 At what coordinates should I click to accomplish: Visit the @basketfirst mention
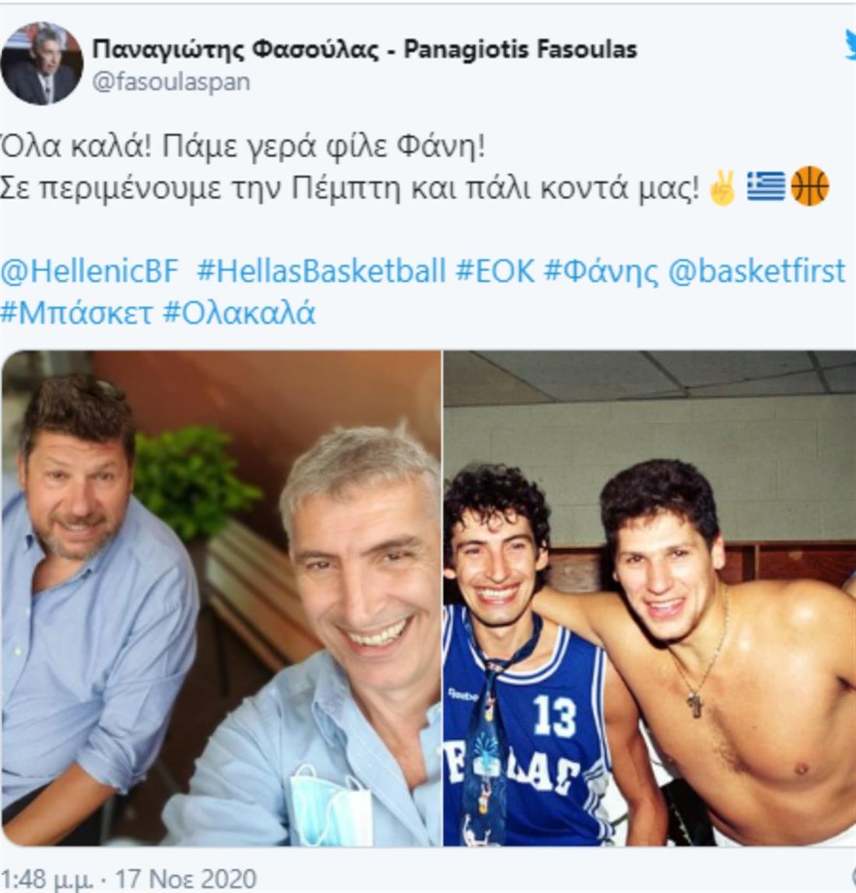(756, 271)
